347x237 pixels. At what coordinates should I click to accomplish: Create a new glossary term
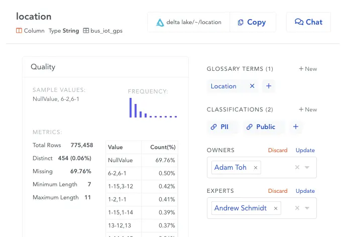coord(308,69)
